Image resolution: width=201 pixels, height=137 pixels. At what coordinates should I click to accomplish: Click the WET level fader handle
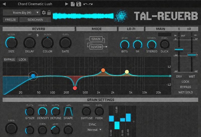tap(192, 55)
